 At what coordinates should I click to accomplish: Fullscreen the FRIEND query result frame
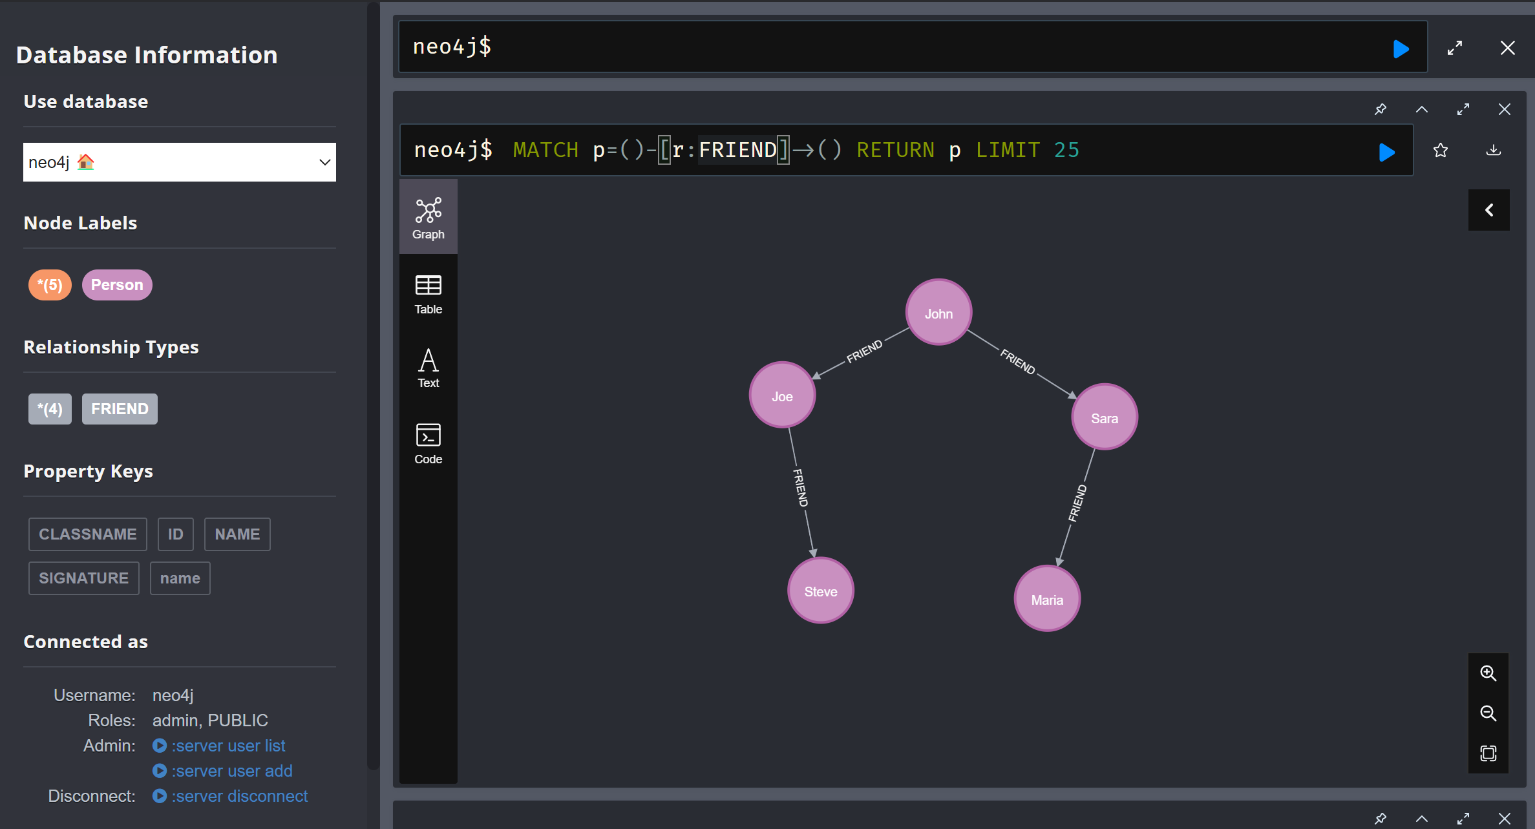tap(1463, 109)
